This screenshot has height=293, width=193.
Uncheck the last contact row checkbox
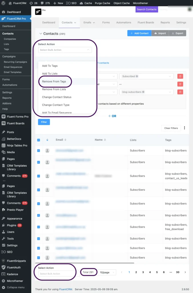[x=39, y=258]
